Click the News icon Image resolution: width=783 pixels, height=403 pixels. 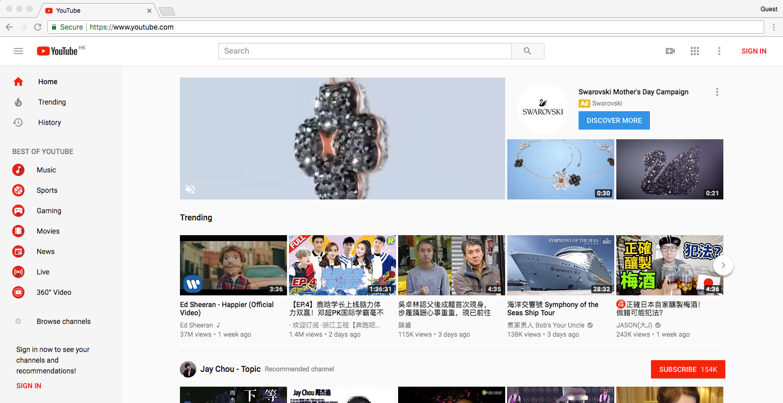[18, 251]
